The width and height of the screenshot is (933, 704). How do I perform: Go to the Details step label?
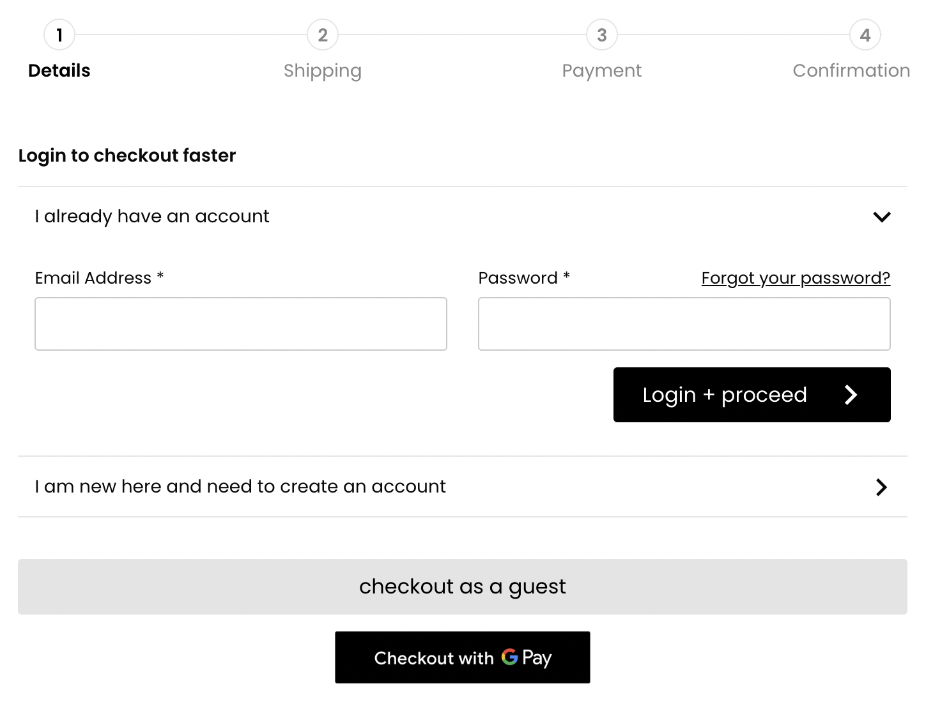[59, 70]
